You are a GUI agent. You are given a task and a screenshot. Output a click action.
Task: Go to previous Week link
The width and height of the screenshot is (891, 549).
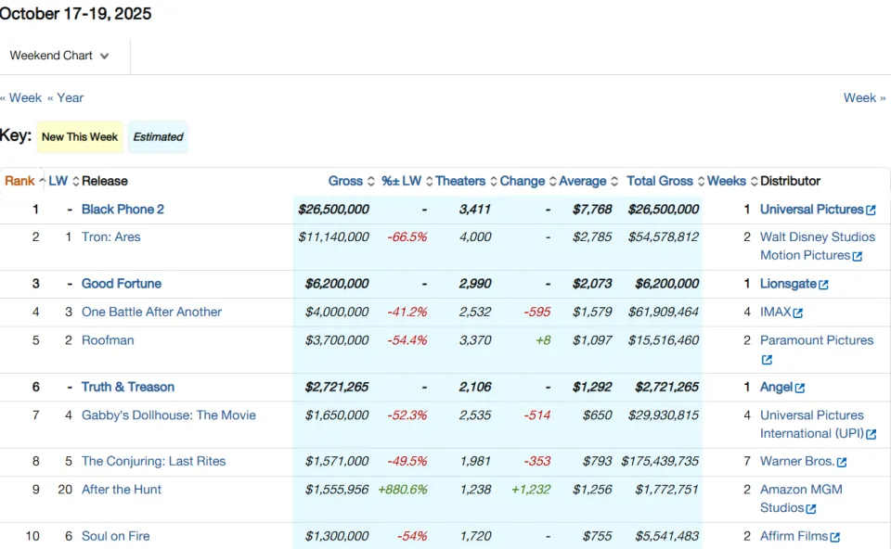21,97
